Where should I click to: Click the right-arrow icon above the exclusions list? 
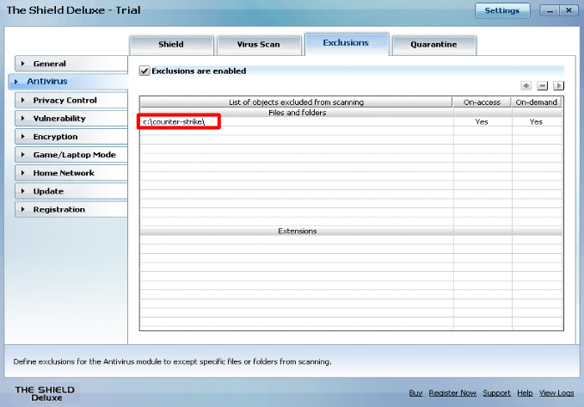click(559, 86)
